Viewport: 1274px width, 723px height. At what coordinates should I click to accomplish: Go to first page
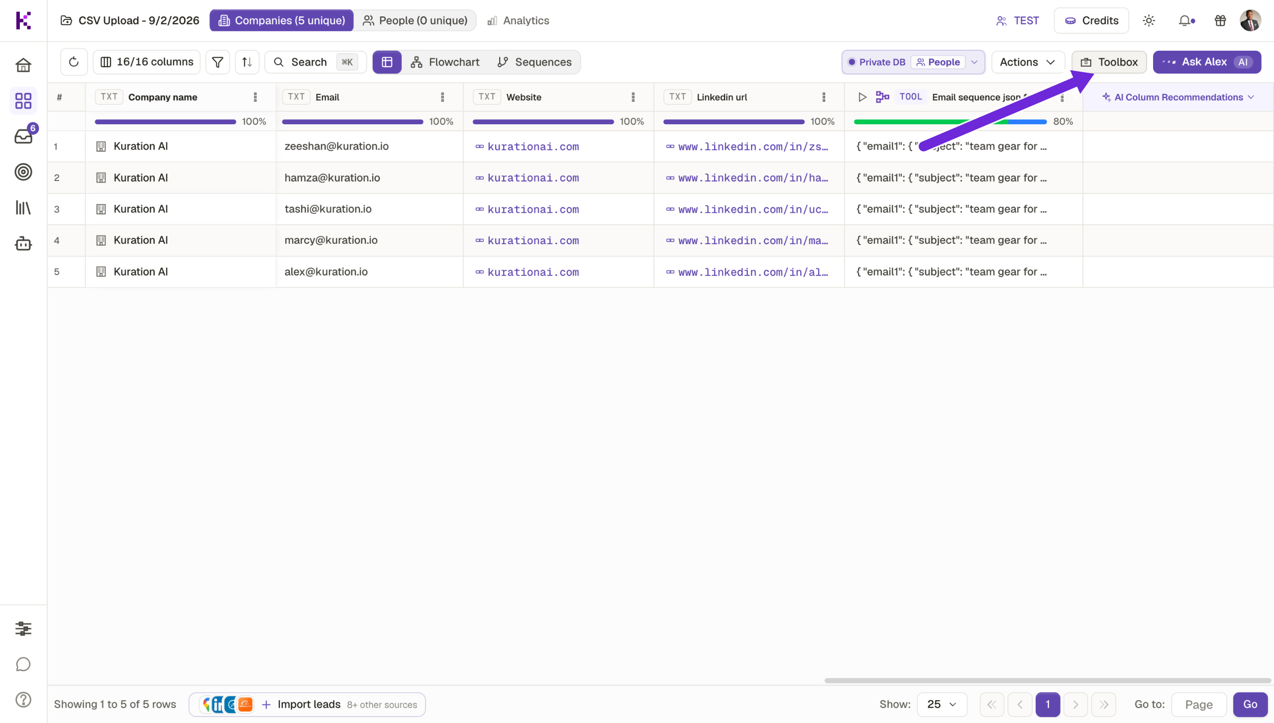click(991, 704)
